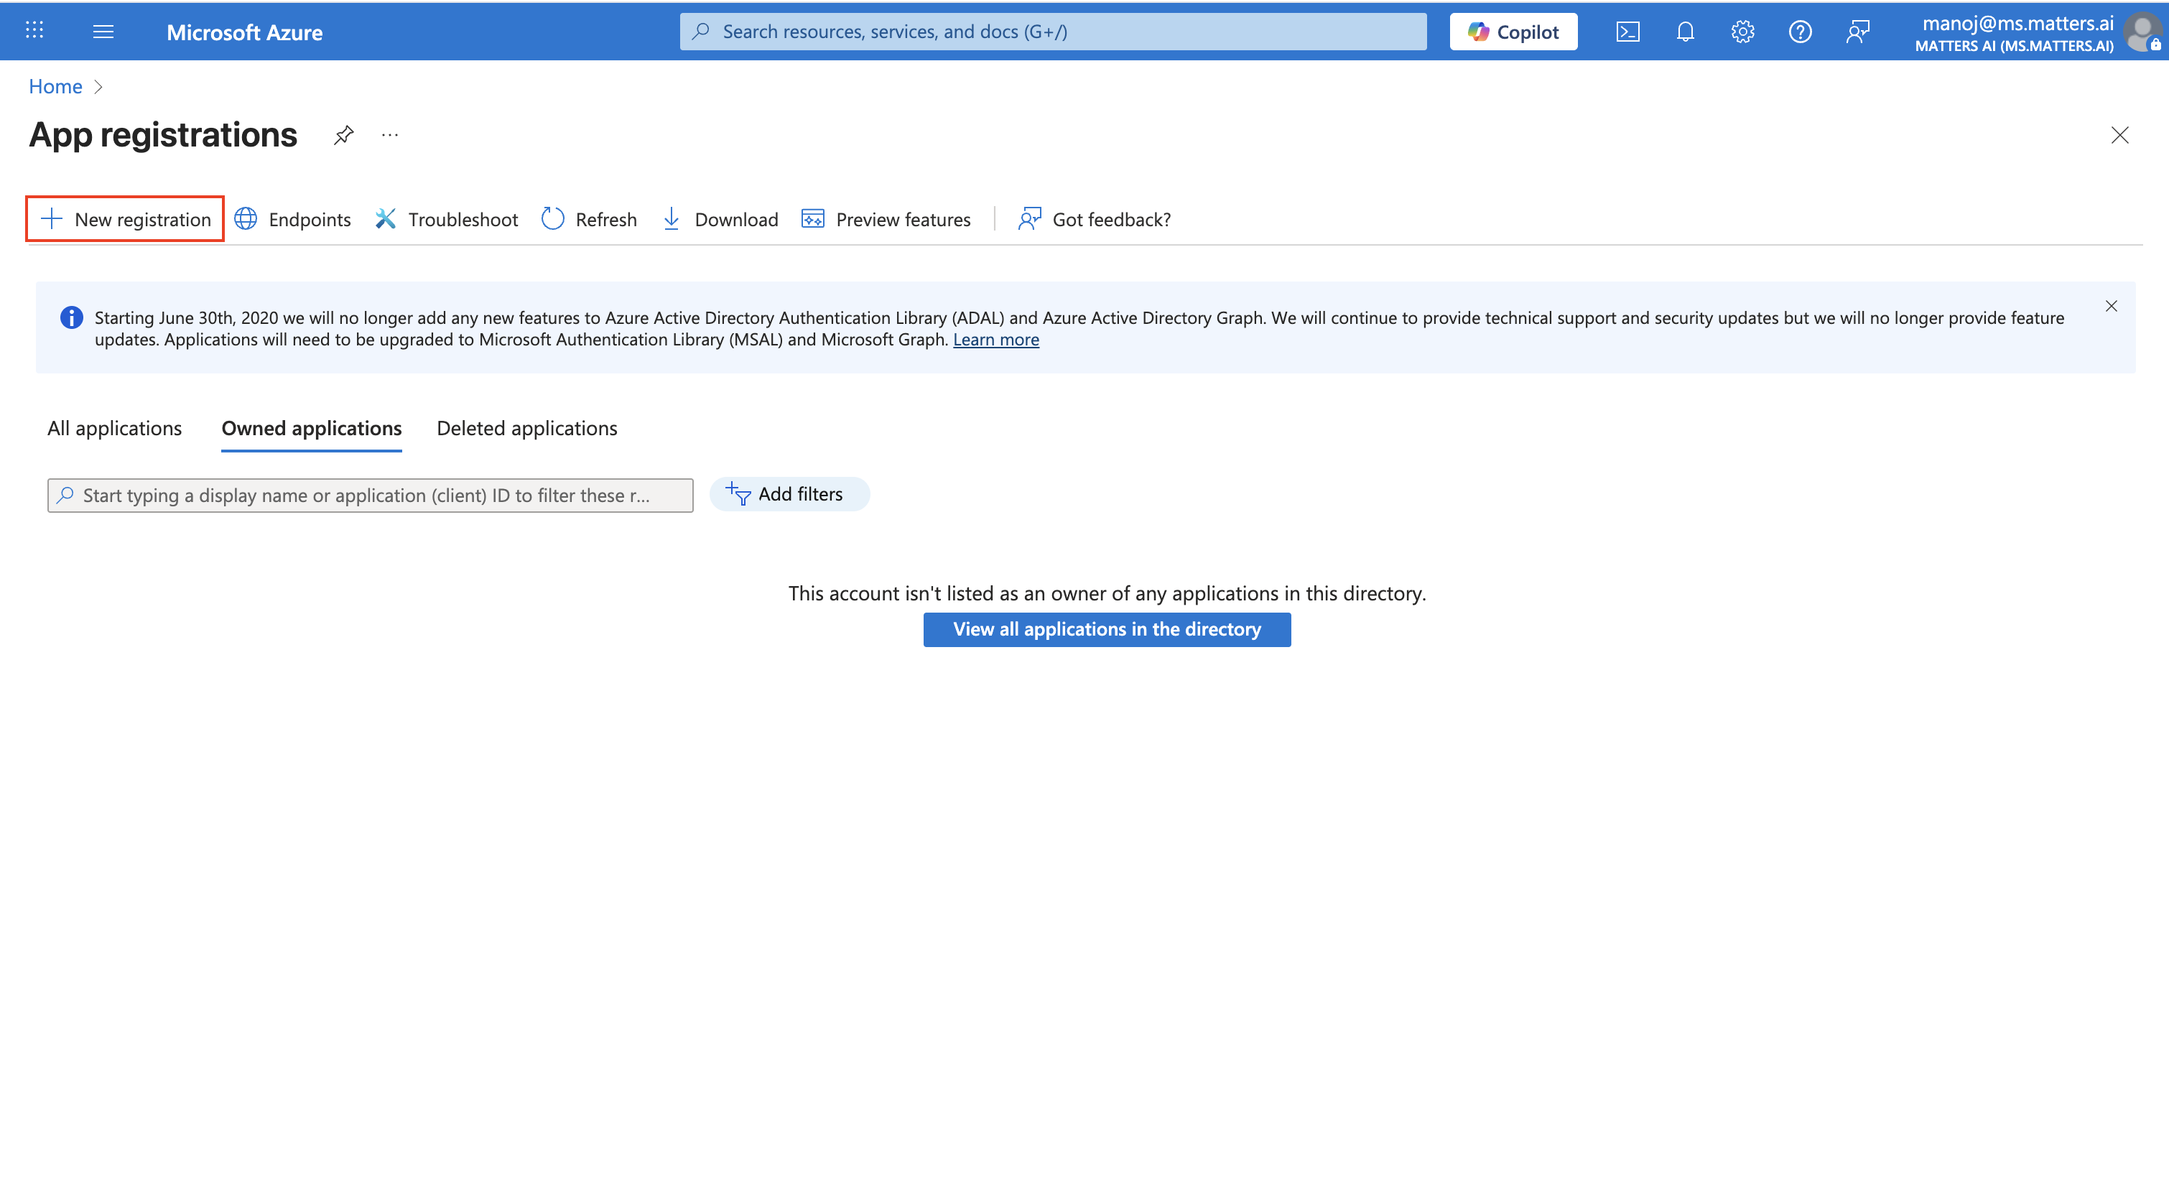Click the info icon in the ADAL banner
Screen dimensions: 2169x1185
(x=72, y=317)
